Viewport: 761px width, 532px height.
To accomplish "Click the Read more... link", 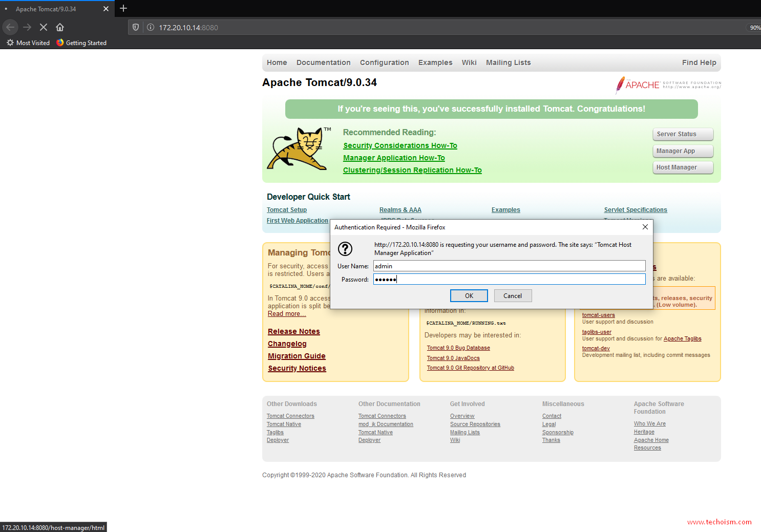I will click(287, 314).
